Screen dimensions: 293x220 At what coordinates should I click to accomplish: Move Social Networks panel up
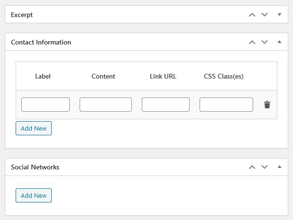pos(252,167)
